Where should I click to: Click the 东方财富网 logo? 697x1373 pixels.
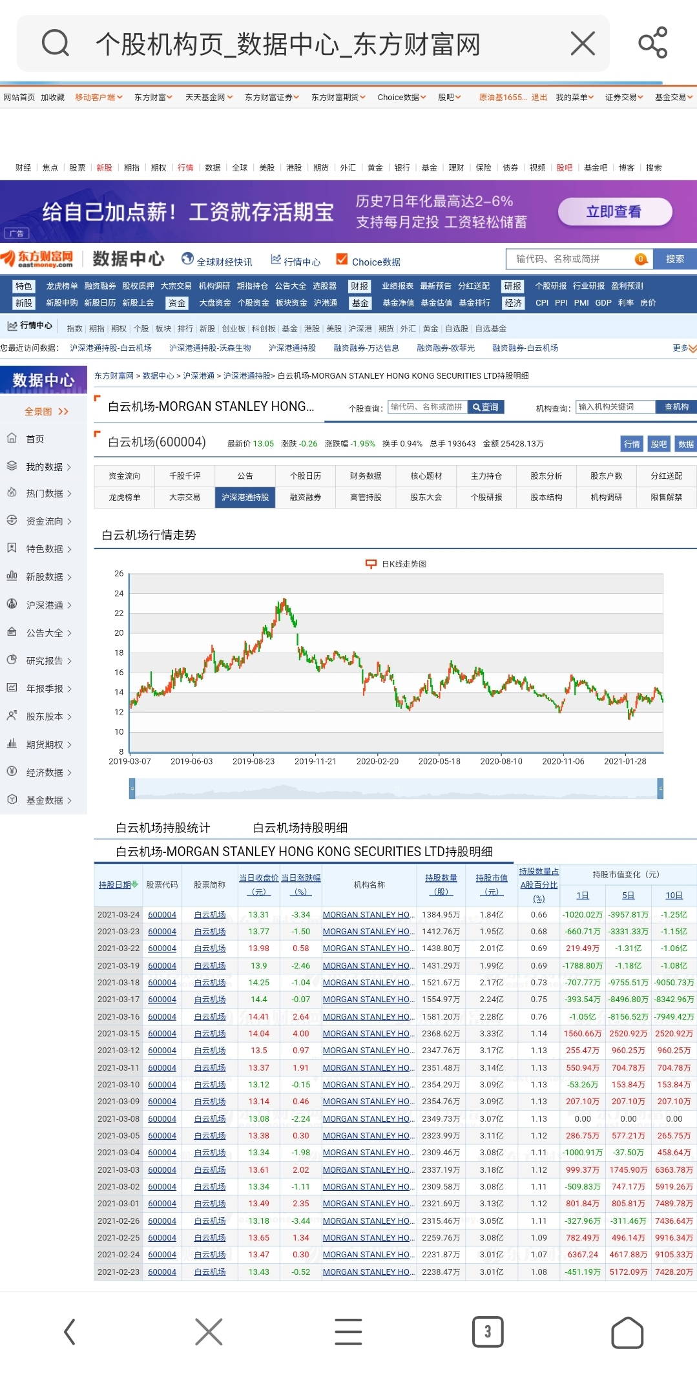click(x=37, y=258)
